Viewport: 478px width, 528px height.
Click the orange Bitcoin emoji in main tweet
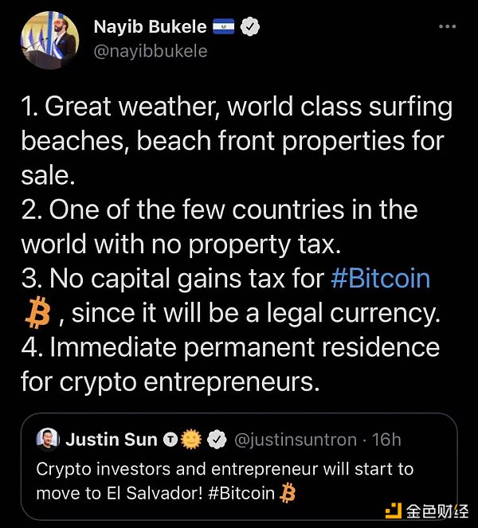pos(37,313)
